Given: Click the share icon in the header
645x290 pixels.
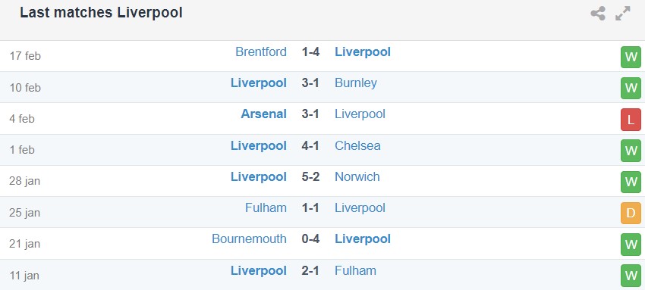Looking at the screenshot, I should (598, 14).
